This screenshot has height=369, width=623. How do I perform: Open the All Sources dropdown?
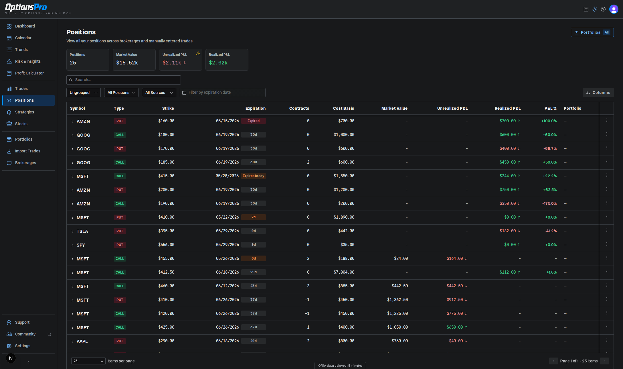[159, 93]
